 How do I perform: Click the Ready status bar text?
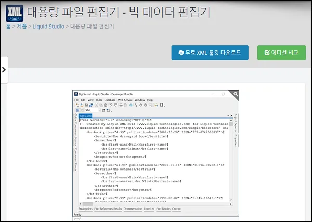click(77, 215)
